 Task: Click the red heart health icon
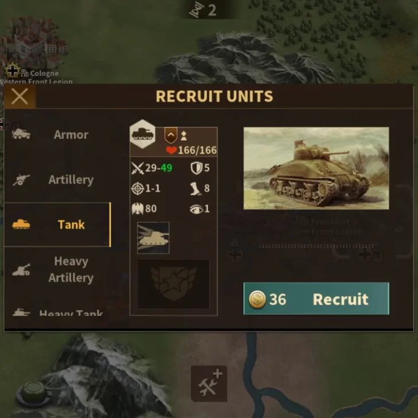[x=171, y=150]
